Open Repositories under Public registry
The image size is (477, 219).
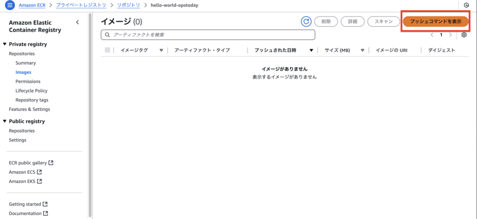pyautogui.click(x=21, y=131)
